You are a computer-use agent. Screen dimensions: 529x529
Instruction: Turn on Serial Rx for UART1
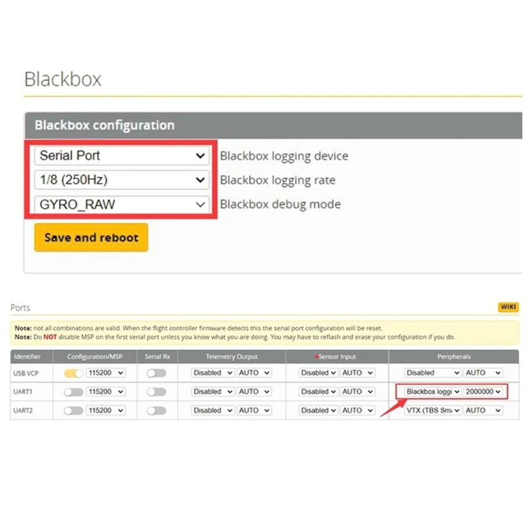point(156,391)
